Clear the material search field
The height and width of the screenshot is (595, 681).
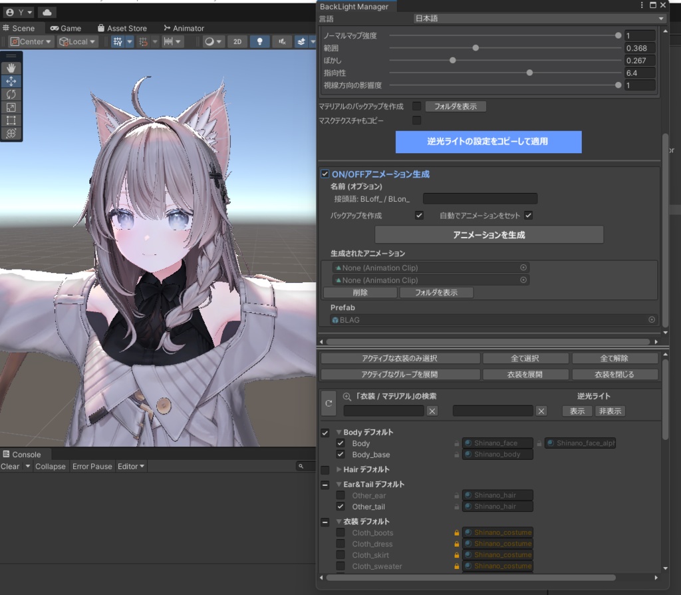click(541, 411)
